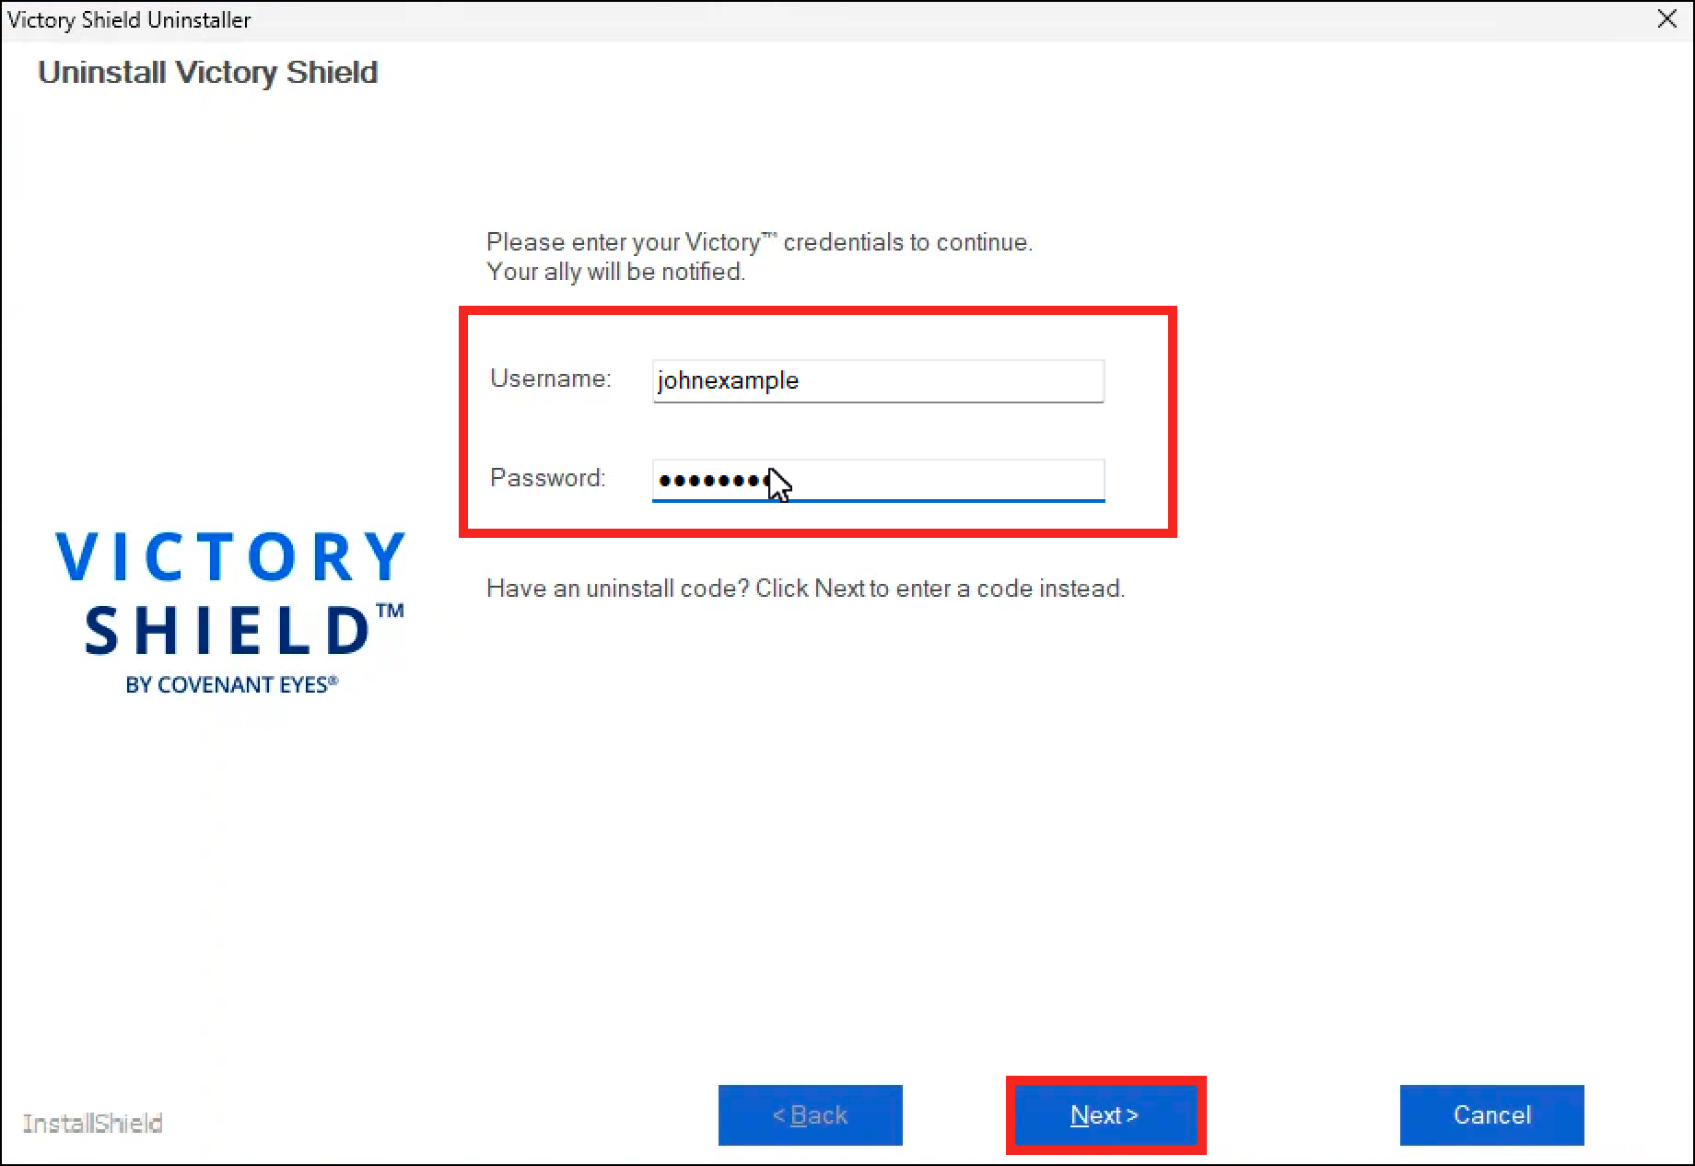Close the uninstaller window
Viewport: 1695px width, 1166px height.
1666,18
